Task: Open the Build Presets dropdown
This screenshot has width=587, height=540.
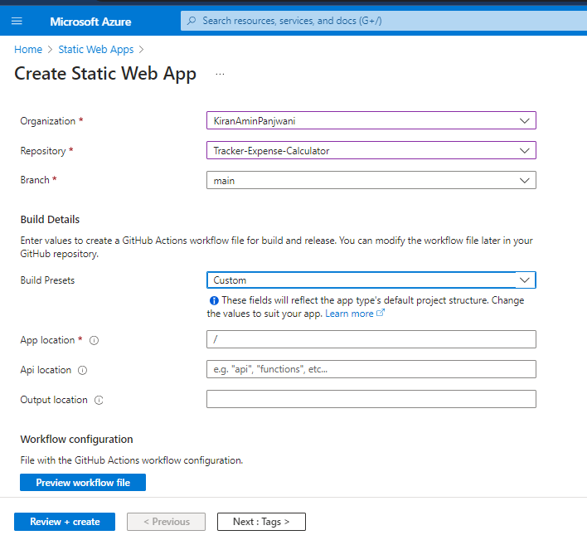Action: pyautogui.click(x=371, y=280)
